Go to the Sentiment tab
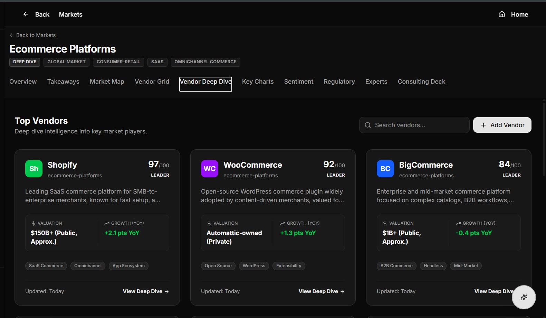Screen dimensions: 546x318 point(299,82)
